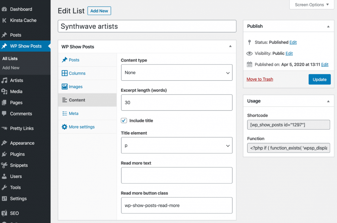Click the Yoast SEO icon
Viewport: 337px width, 223px height.
pyautogui.click(x=4, y=213)
